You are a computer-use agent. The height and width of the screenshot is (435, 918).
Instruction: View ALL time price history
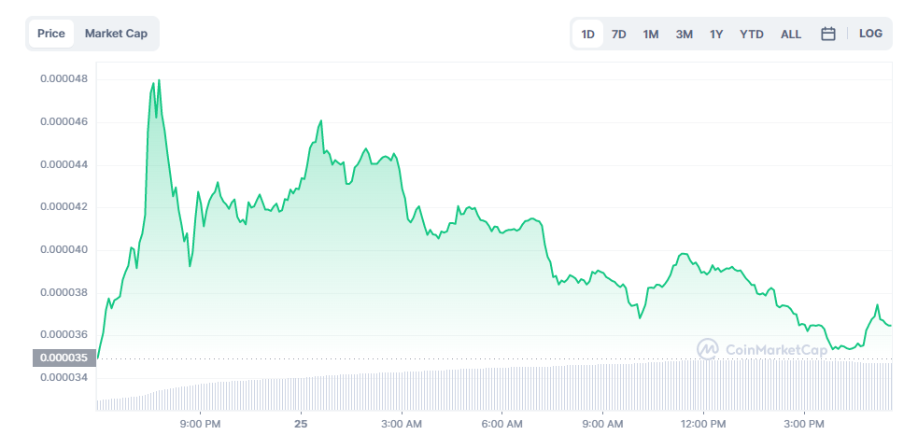(791, 34)
